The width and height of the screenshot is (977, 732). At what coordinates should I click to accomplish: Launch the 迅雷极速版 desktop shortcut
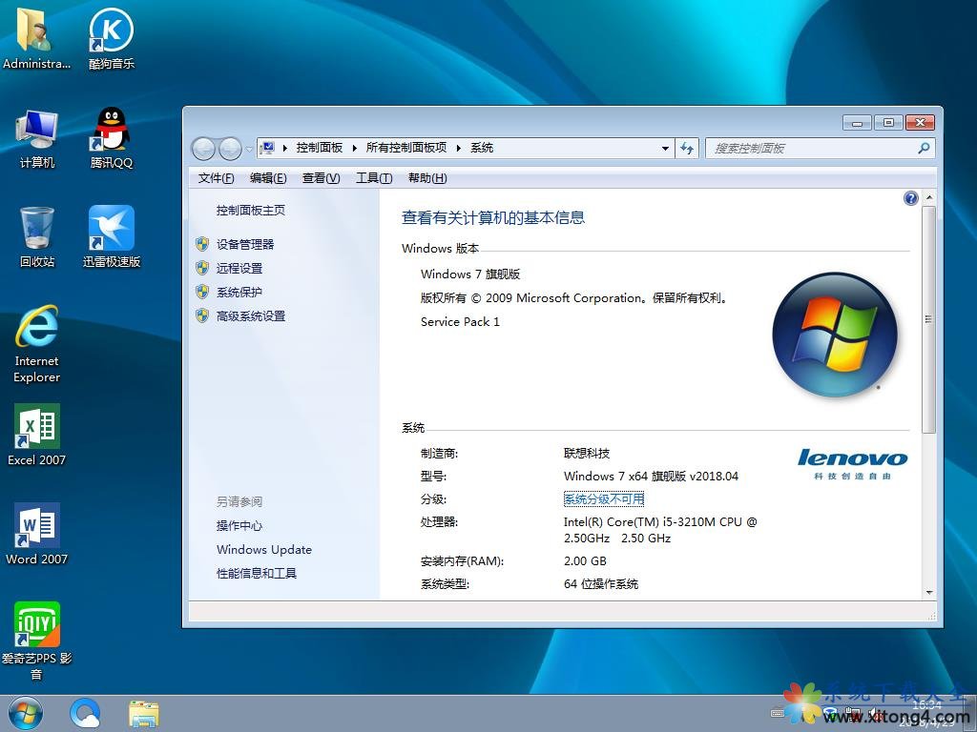[x=111, y=236]
